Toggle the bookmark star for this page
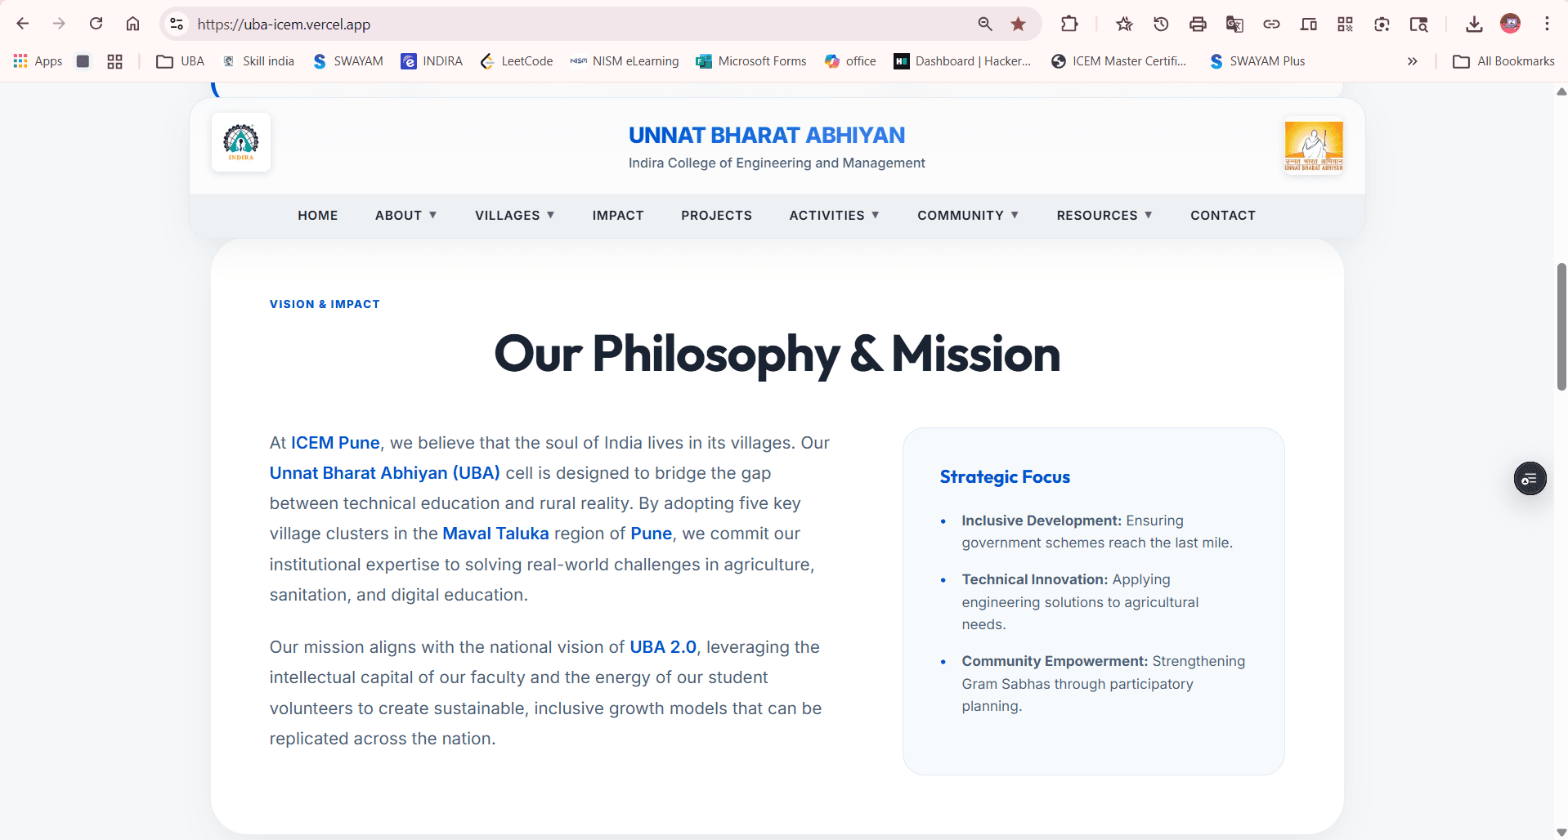This screenshot has height=840, width=1568. click(1018, 24)
